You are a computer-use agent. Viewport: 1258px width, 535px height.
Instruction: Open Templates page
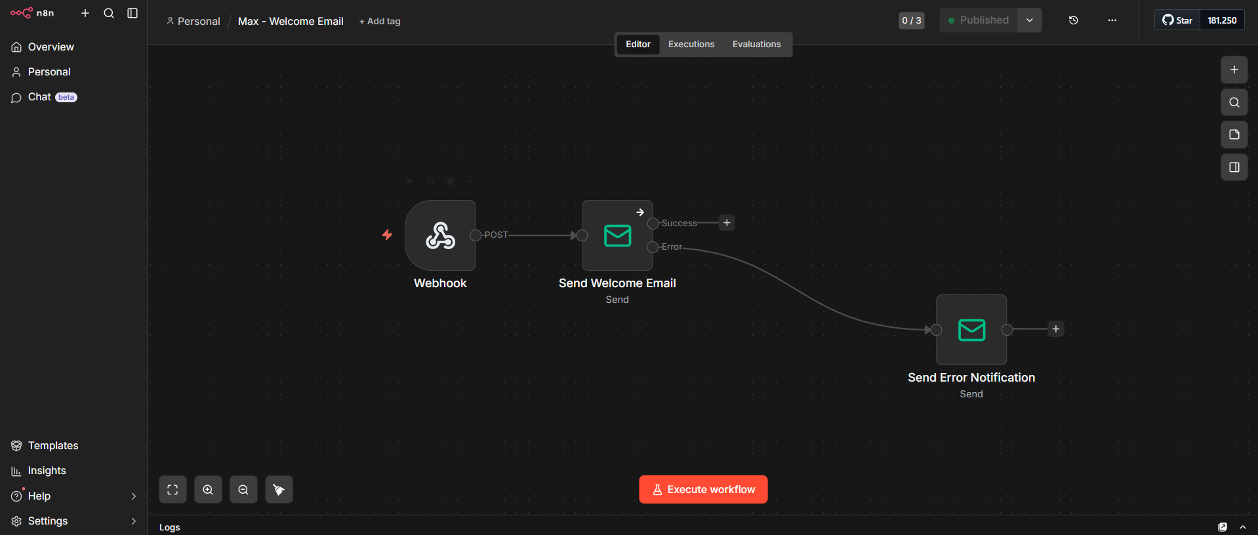click(73, 446)
